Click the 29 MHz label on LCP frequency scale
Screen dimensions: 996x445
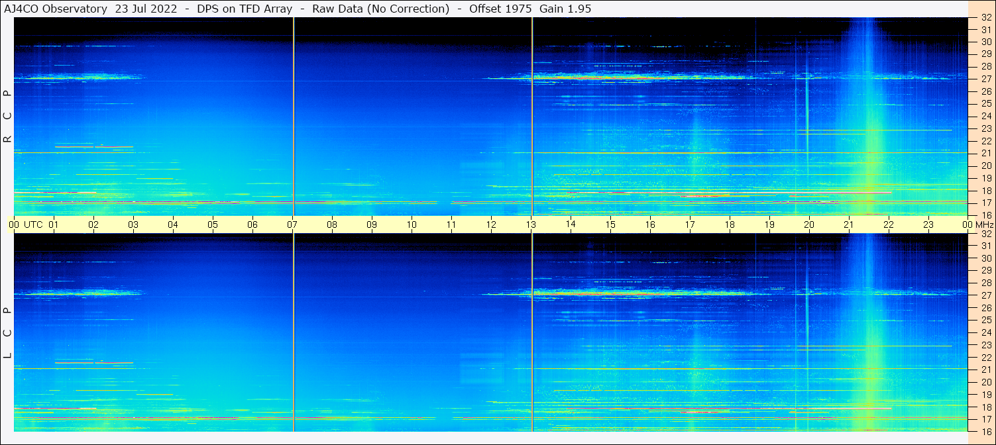click(x=985, y=271)
